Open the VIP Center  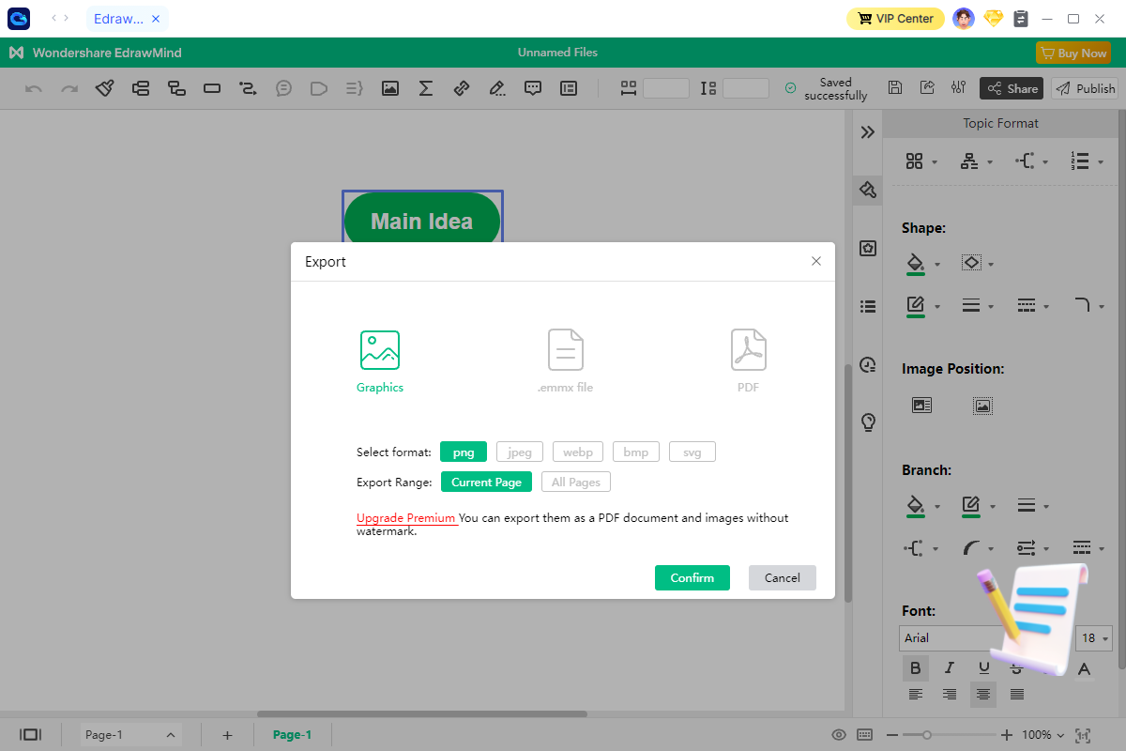click(x=894, y=18)
